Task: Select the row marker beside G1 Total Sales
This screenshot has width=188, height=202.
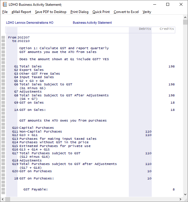Action: pyautogui.click(x=3, y=66)
